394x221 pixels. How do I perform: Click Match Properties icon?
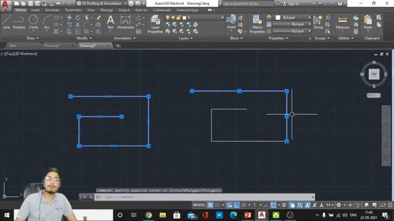[257, 24]
